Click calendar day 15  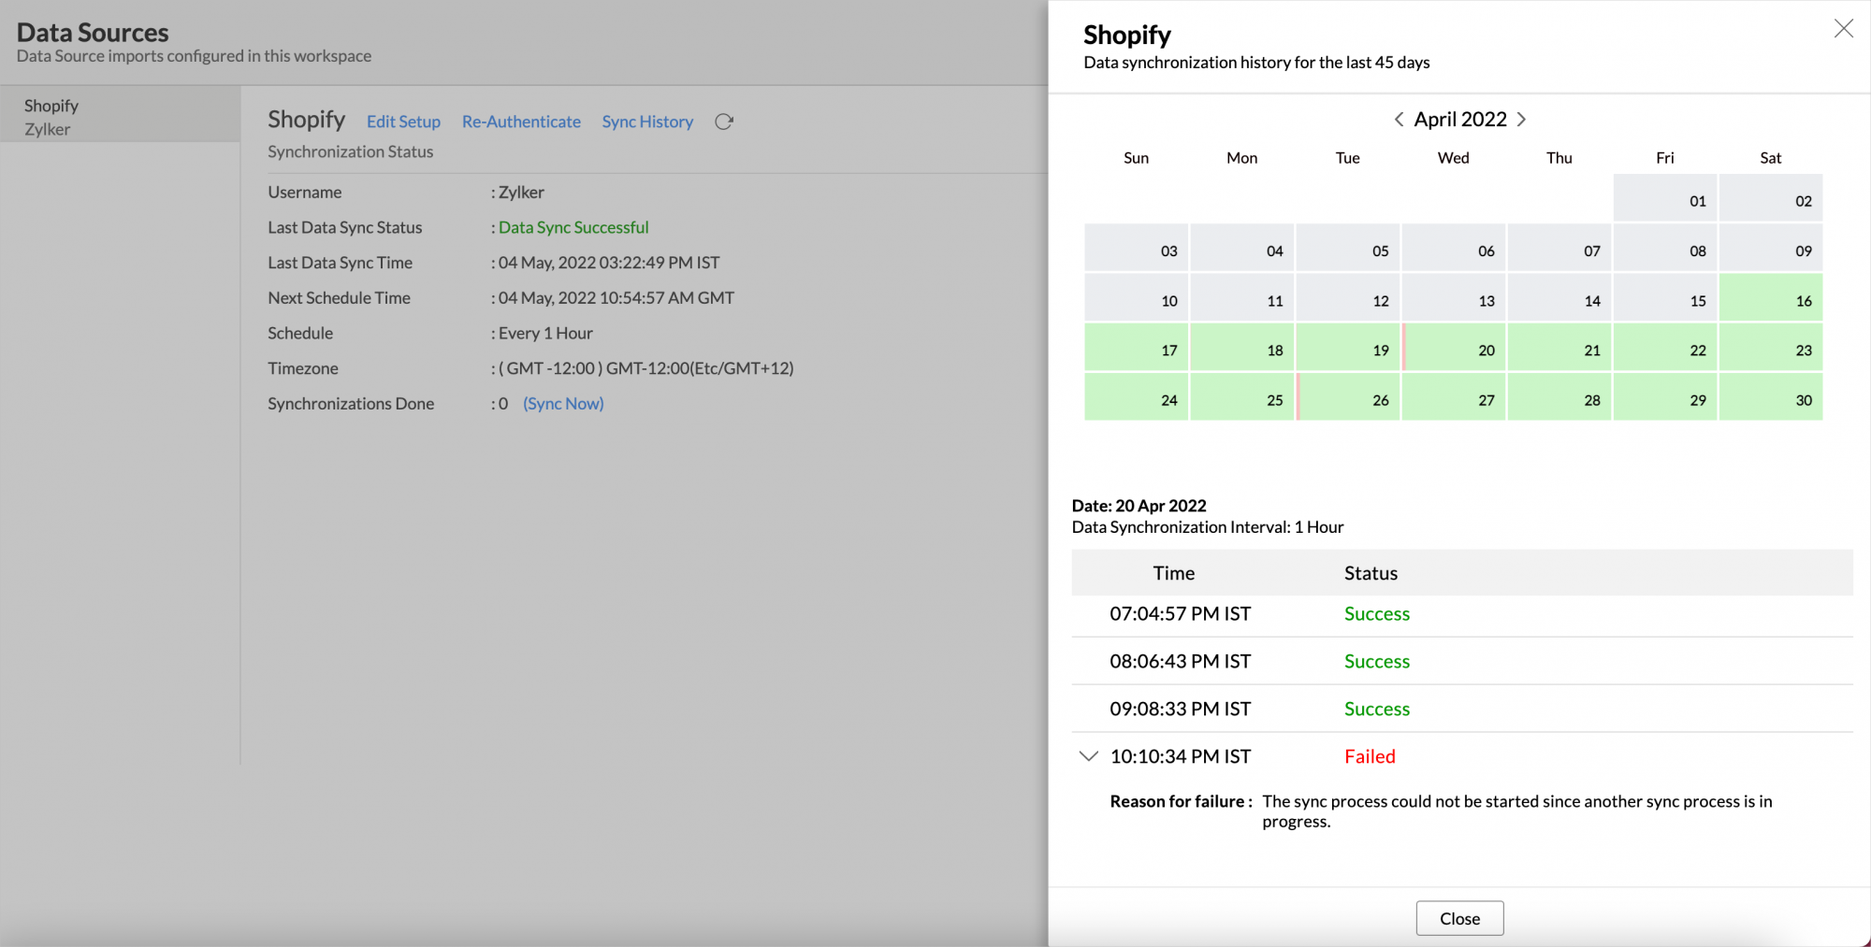1665,297
